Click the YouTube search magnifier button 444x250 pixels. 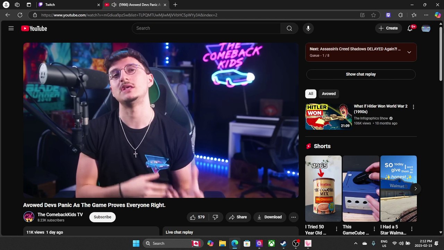click(x=289, y=28)
